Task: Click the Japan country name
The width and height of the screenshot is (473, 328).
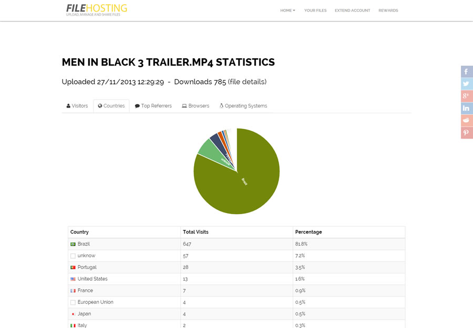Action: (84, 314)
